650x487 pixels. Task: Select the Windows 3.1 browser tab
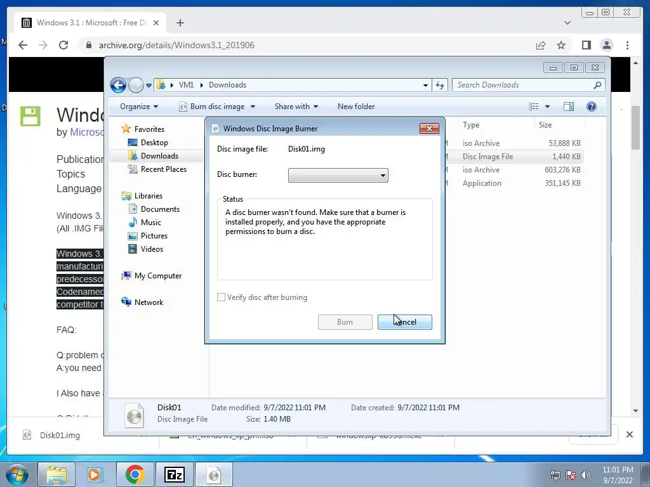coord(90,23)
